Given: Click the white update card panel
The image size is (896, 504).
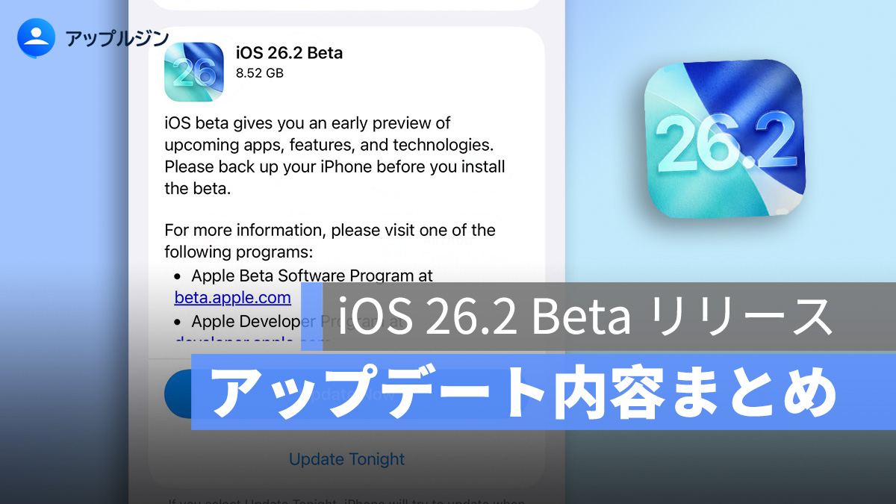Looking at the screenshot, I should coord(346,258).
